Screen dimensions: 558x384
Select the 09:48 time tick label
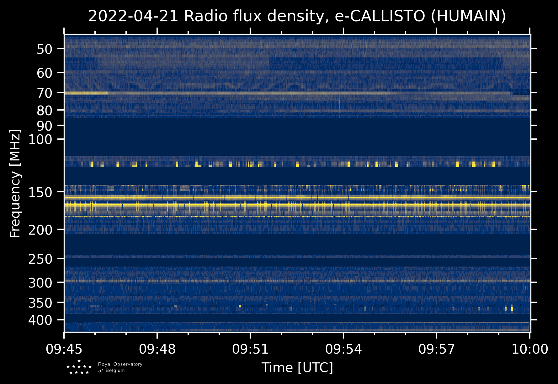(157, 349)
